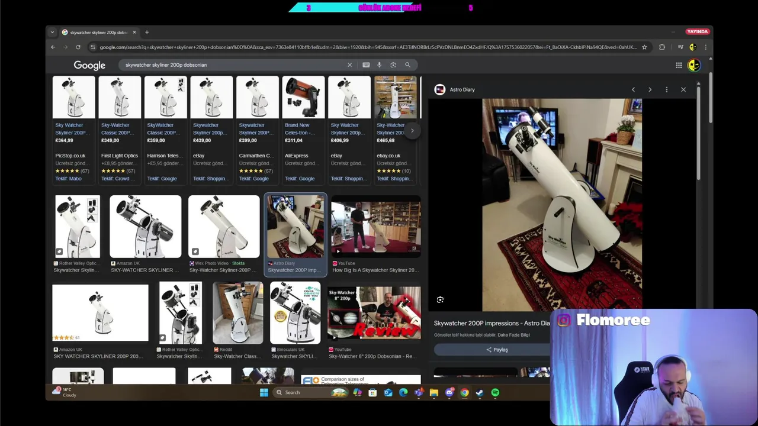Click the Paylaş share button

click(x=496, y=350)
